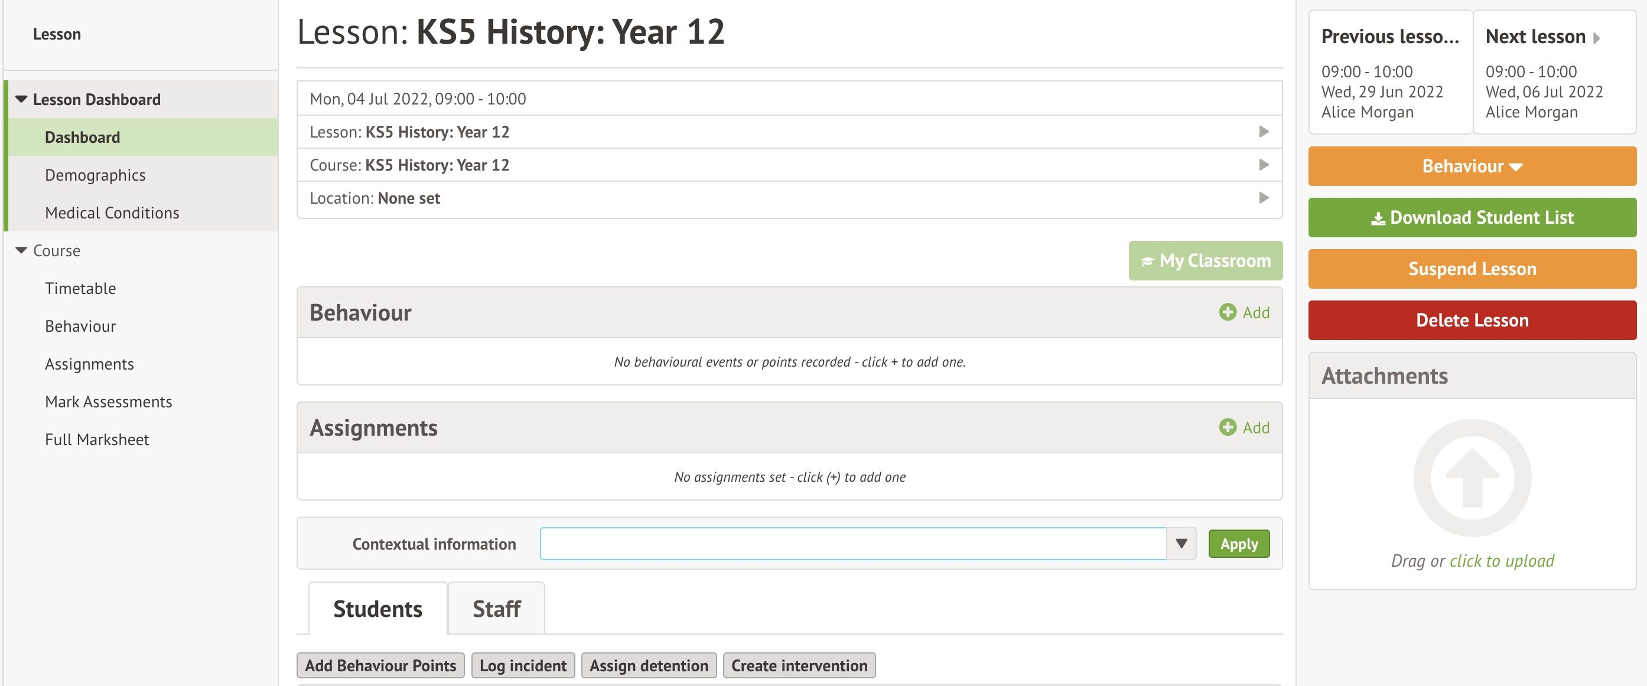
Task: Click the red Delete Lesson button
Action: (x=1472, y=320)
